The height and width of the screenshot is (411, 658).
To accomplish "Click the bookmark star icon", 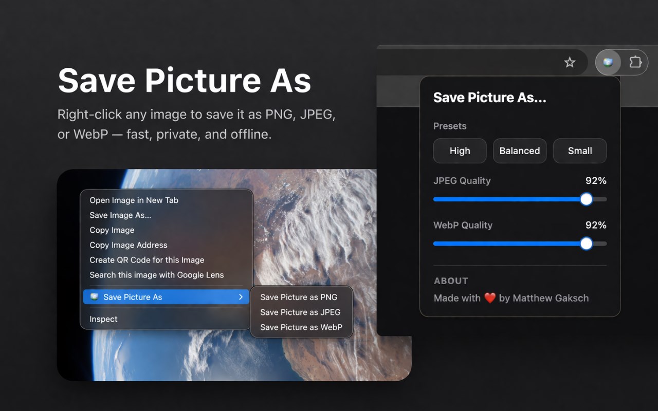I will coord(570,63).
